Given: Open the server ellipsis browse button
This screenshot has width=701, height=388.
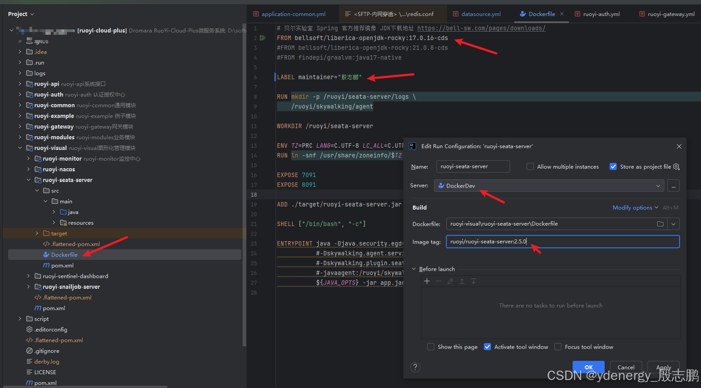Looking at the screenshot, I should point(673,186).
